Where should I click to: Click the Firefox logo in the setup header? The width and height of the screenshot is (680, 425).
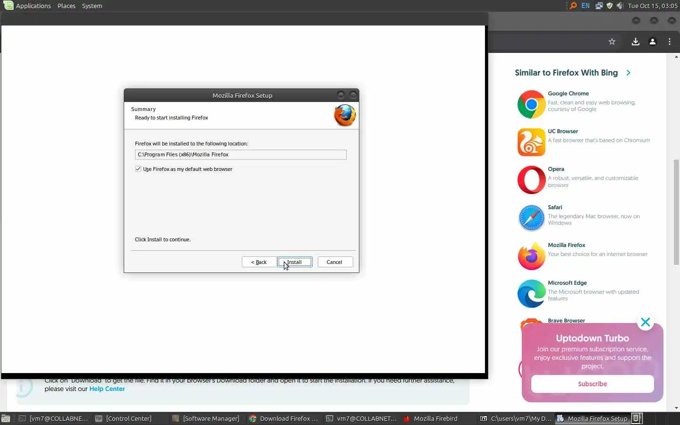(x=345, y=116)
